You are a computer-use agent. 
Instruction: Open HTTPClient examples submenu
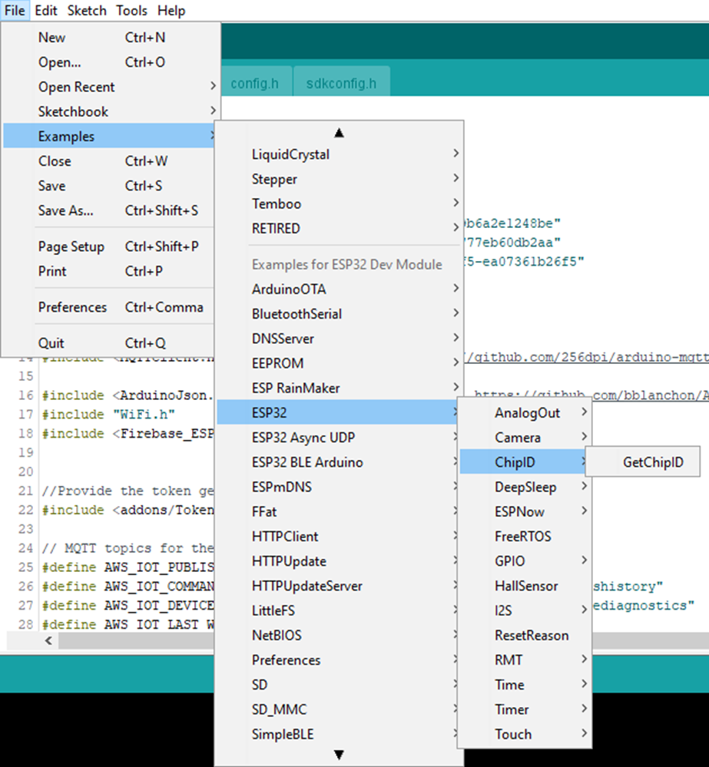[x=337, y=536]
